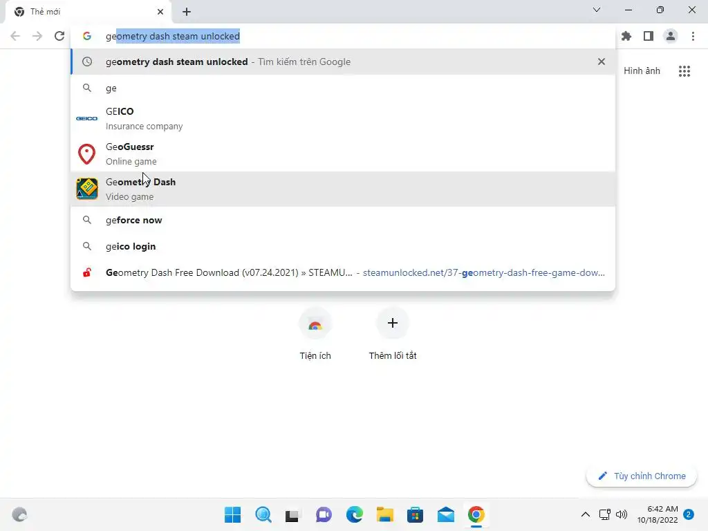Image resolution: width=708 pixels, height=531 pixels.
Task: Click the GeoGuessr pin logo
Action: pyautogui.click(x=86, y=154)
